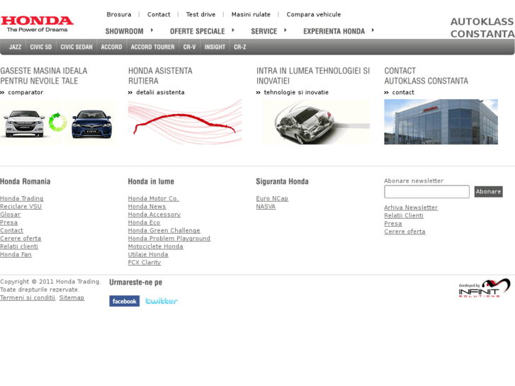Open Relatii Clienti link under newsletter
This screenshot has width=515, height=386.
[x=404, y=215]
